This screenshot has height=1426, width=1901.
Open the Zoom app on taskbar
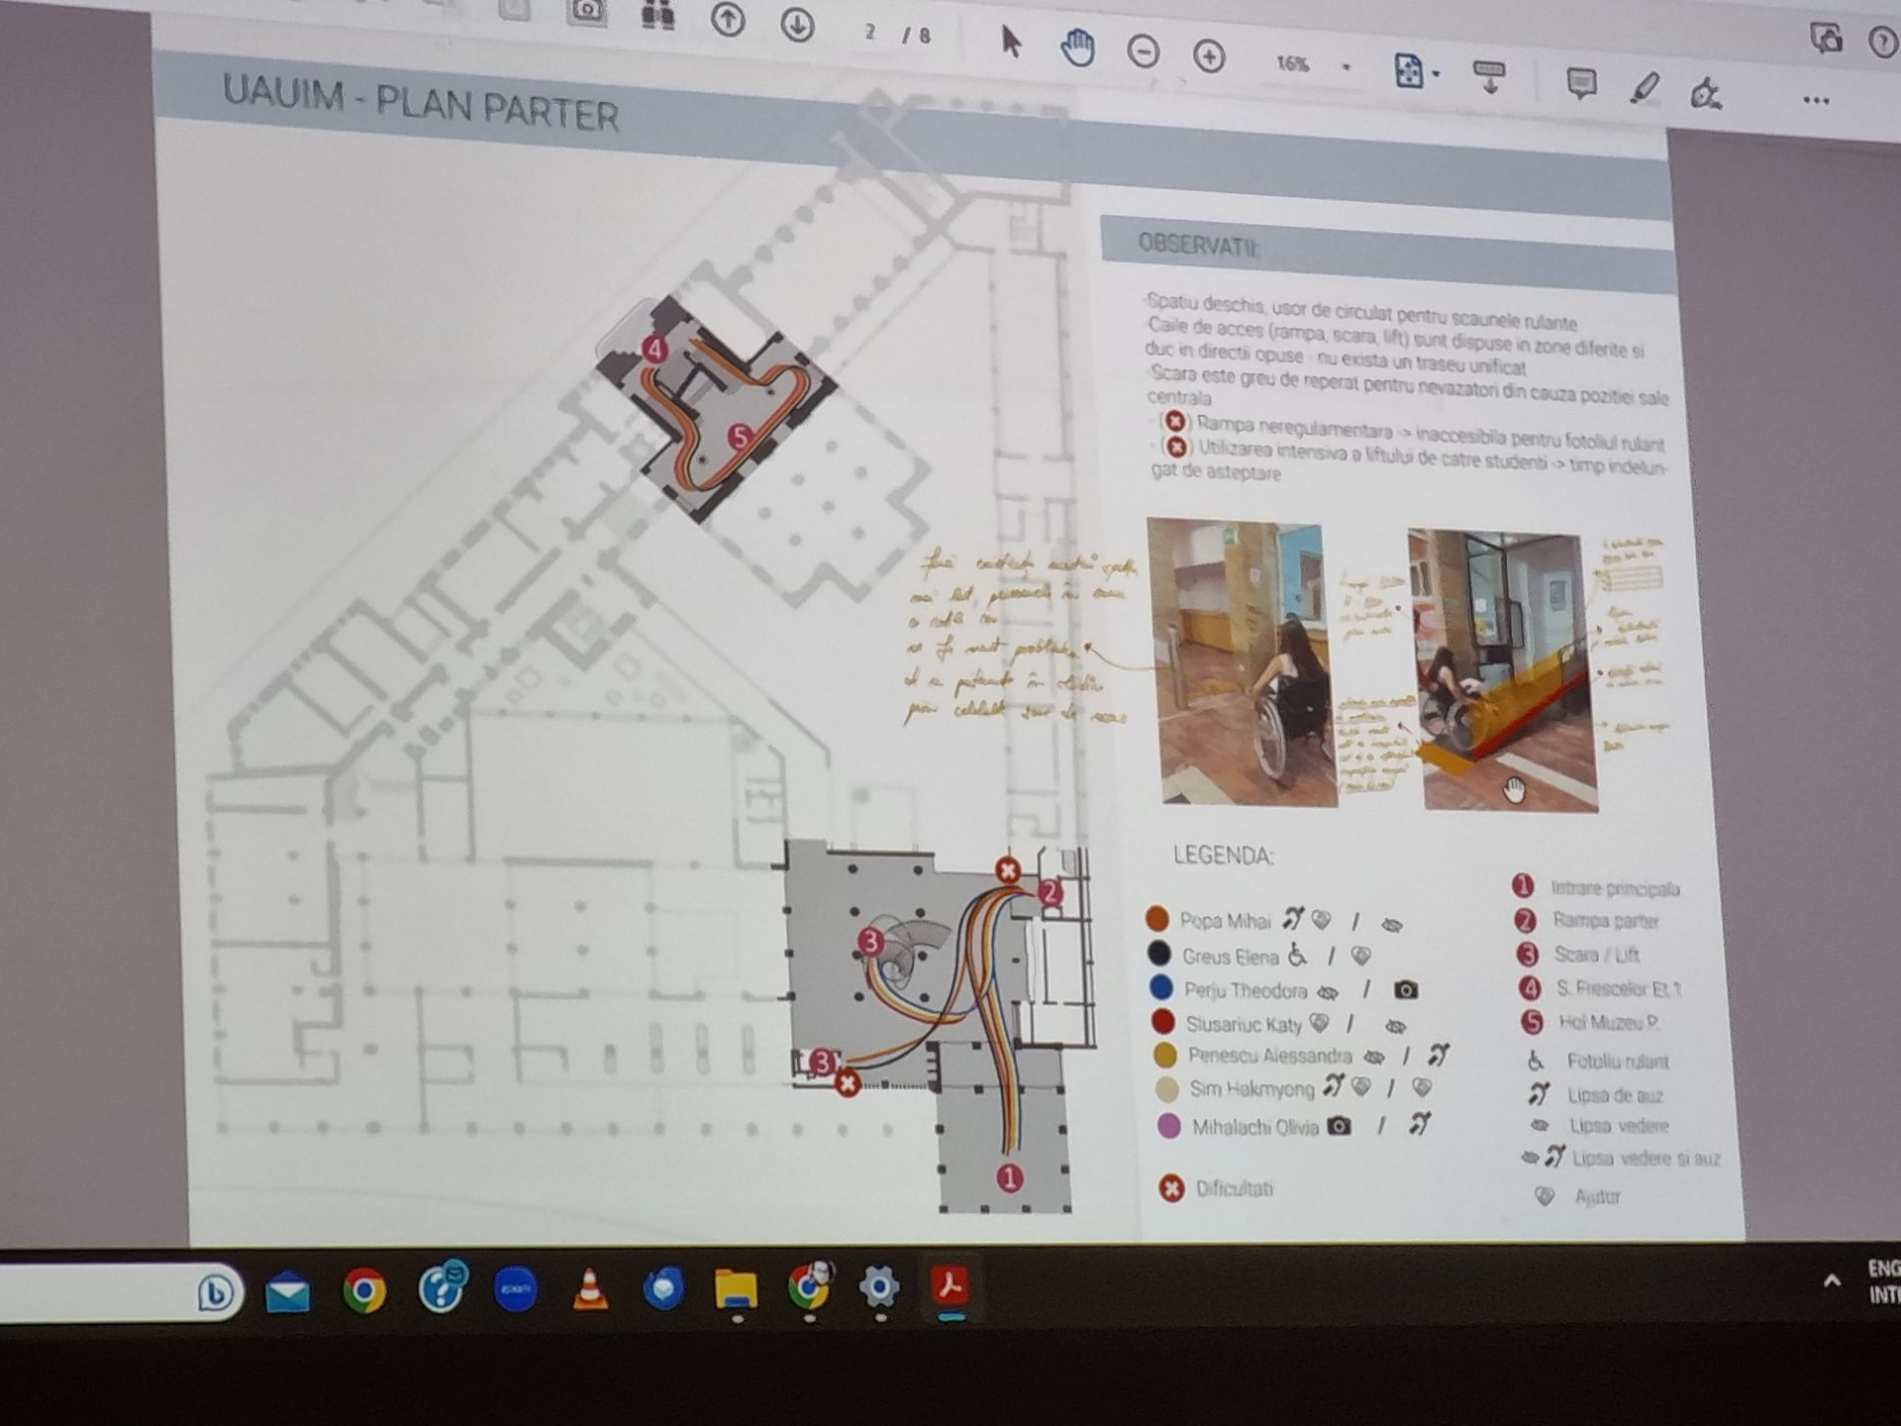click(x=516, y=1290)
